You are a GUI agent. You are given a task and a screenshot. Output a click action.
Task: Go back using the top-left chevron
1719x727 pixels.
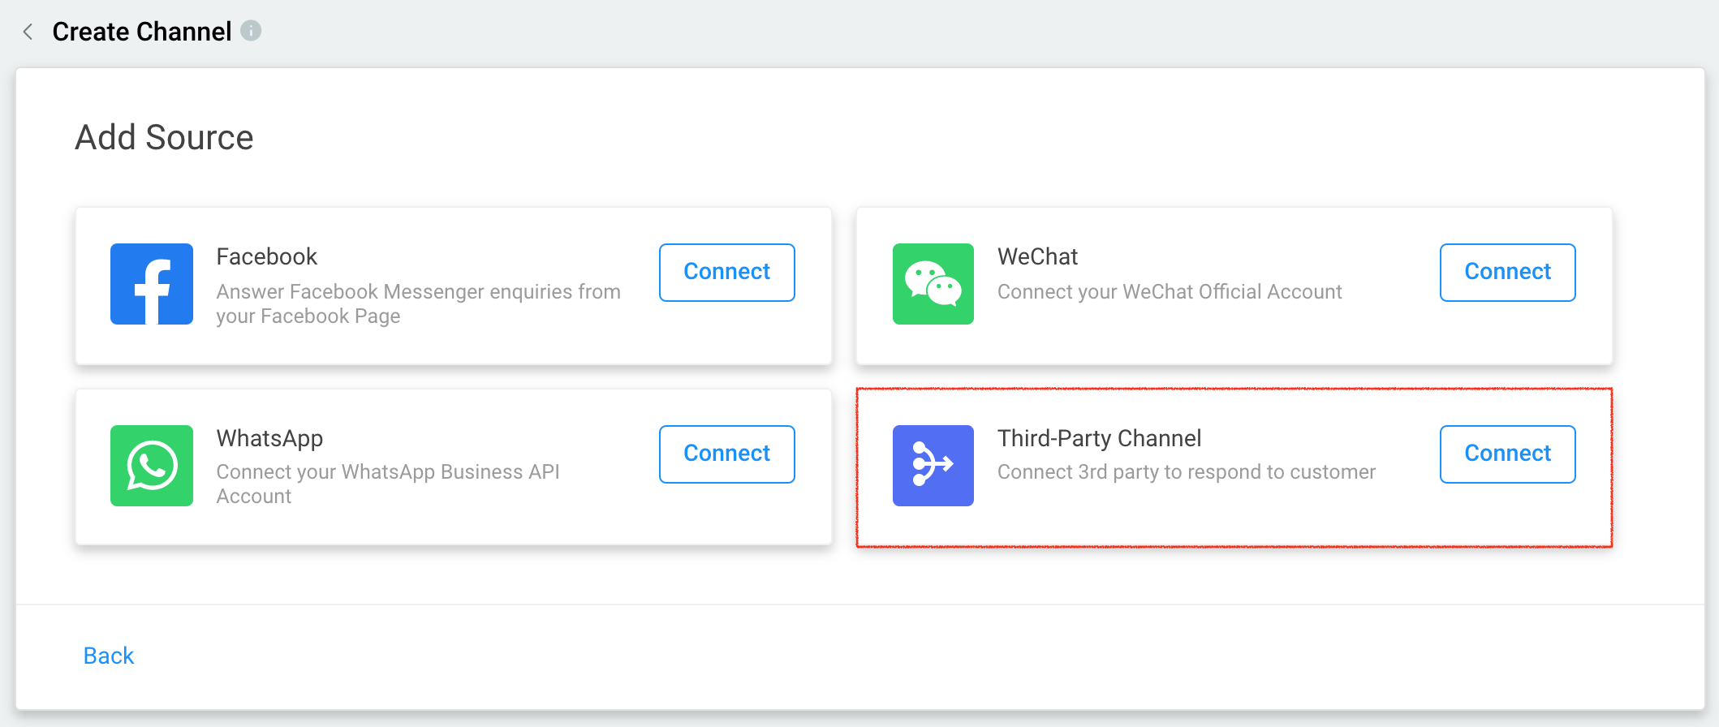(28, 32)
